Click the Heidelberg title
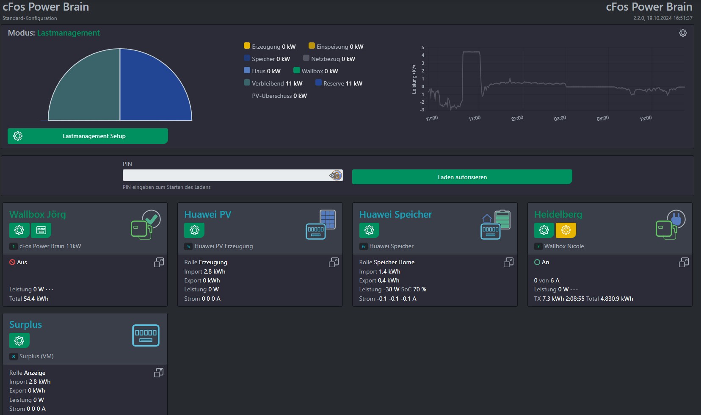701x415 pixels. coord(558,214)
